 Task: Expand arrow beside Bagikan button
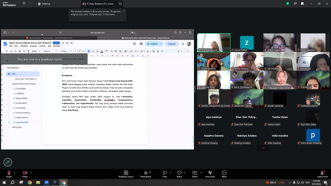pyautogui.click(x=161, y=44)
